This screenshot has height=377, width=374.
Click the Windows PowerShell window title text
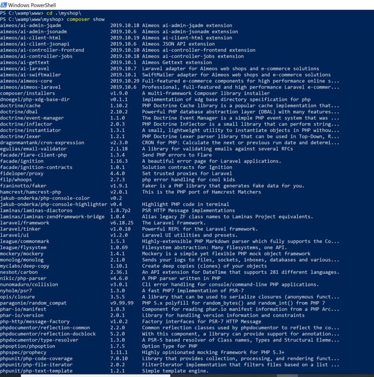[32, 5]
